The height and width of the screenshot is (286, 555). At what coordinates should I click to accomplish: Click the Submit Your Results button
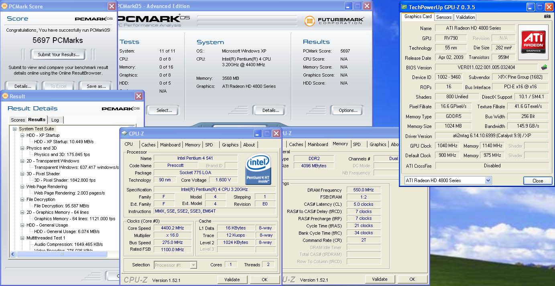pyautogui.click(x=59, y=55)
